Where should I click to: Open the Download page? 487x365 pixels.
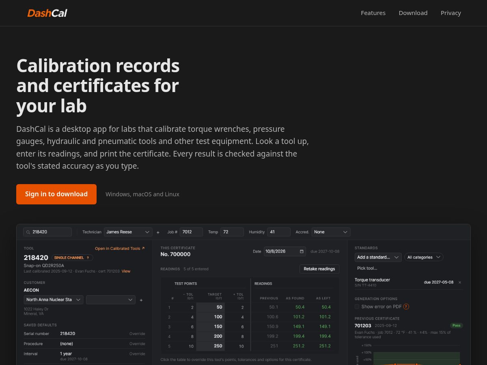coord(413,13)
